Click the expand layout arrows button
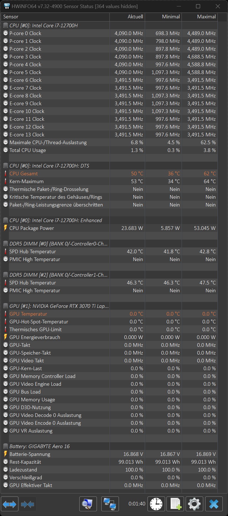Viewport: 228px width, 516px height. pyautogui.click(x=9, y=504)
